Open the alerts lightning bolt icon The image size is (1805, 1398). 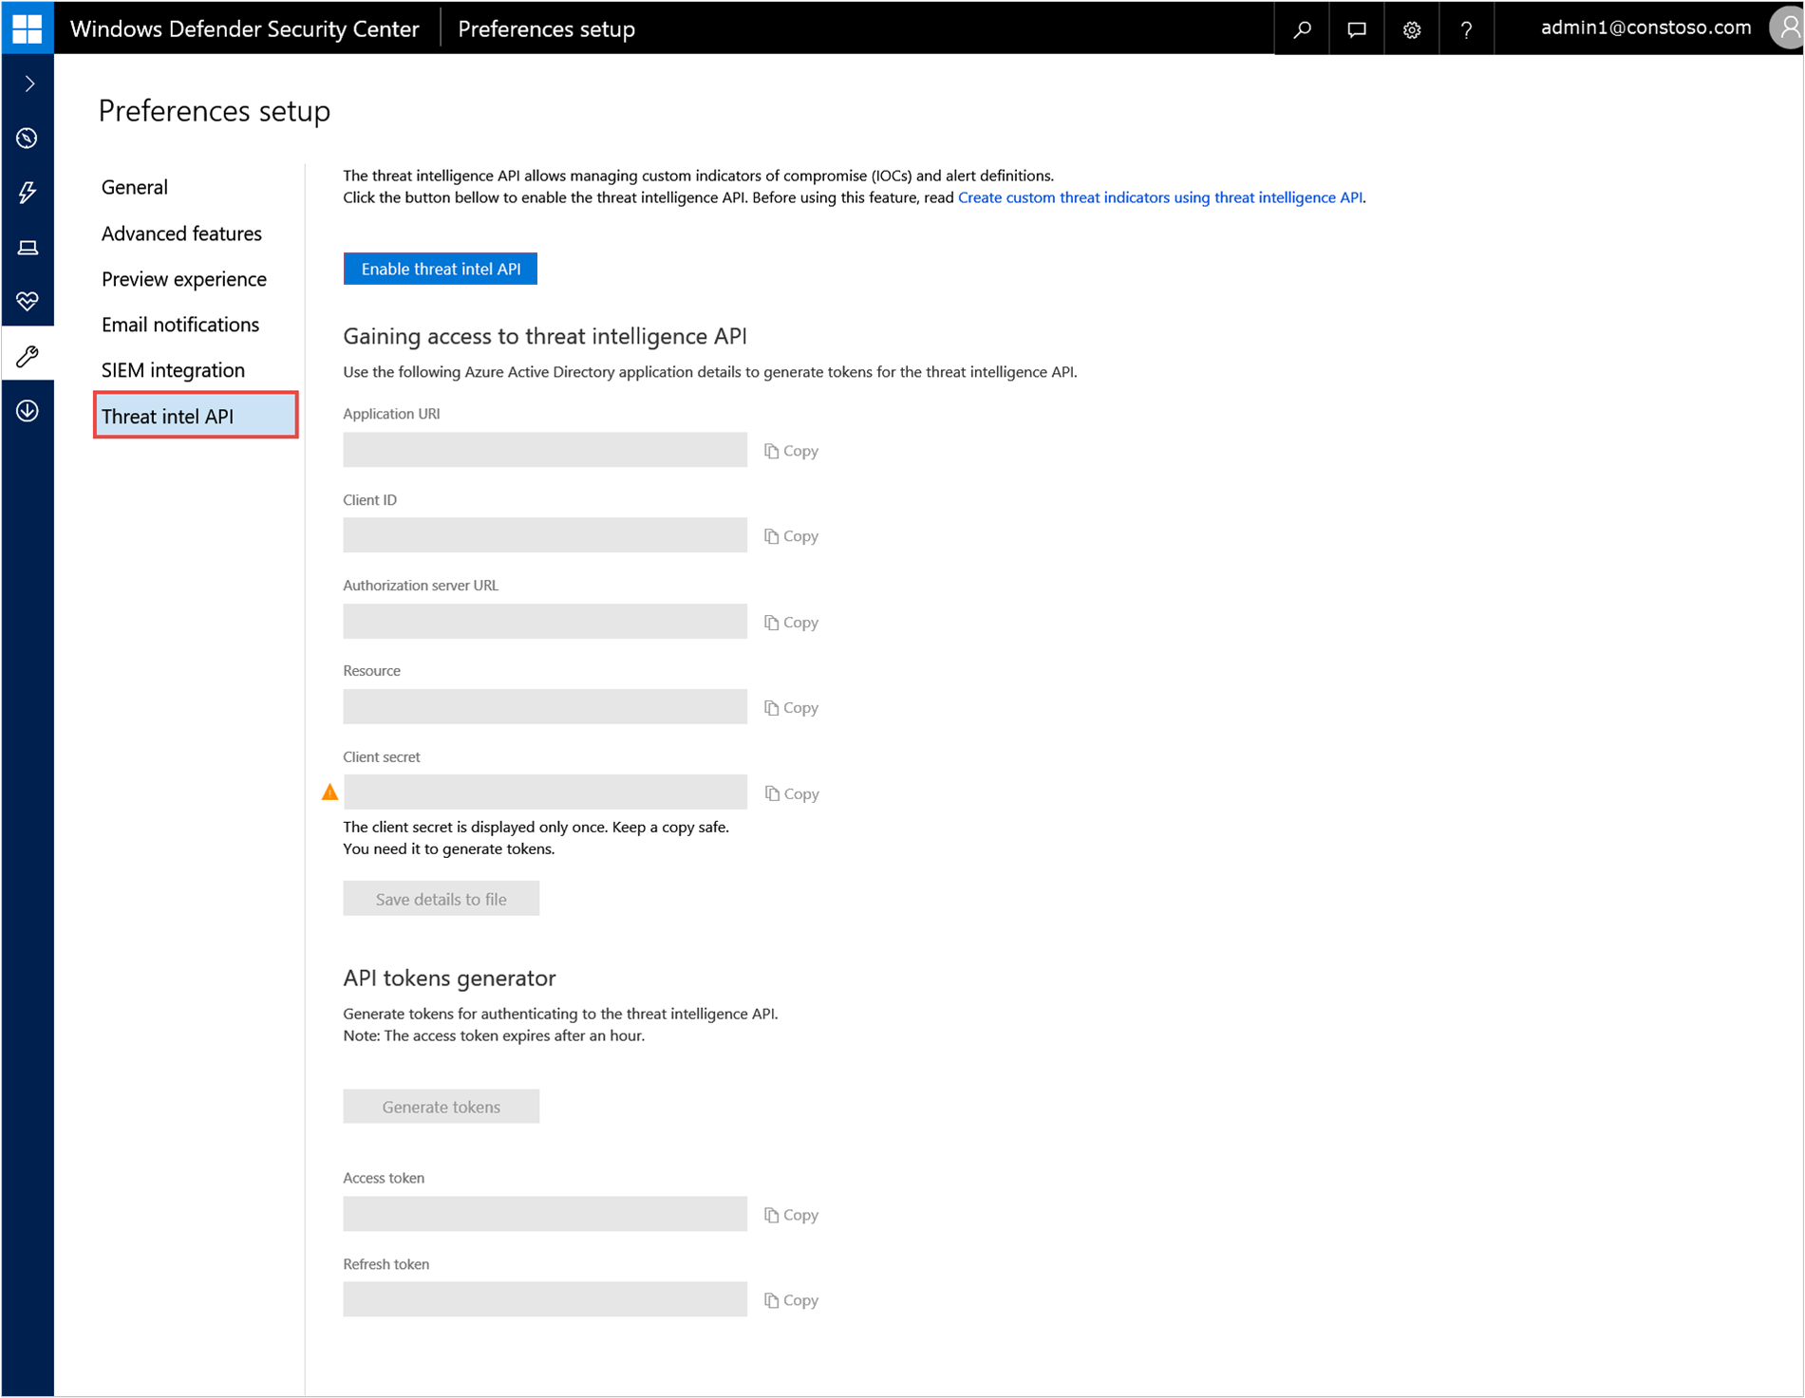coord(28,193)
